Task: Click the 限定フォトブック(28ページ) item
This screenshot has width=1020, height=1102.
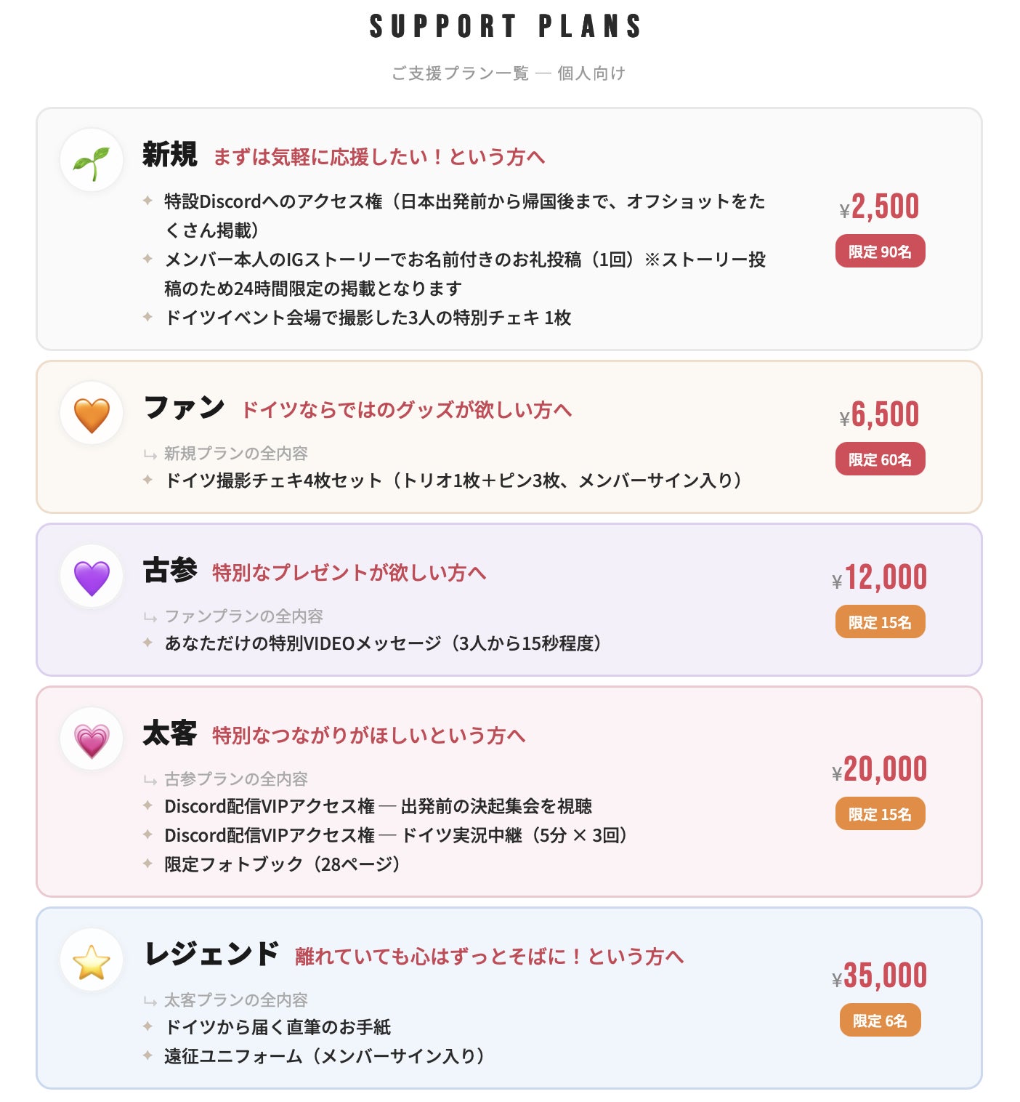Action: point(283,864)
